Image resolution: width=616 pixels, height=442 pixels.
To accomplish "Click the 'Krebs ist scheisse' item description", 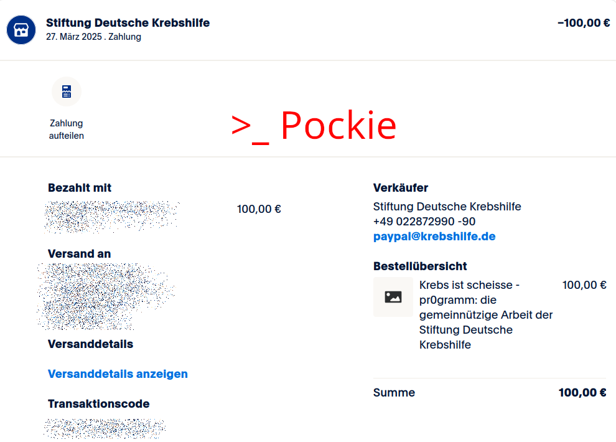I will [x=486, y=314].
